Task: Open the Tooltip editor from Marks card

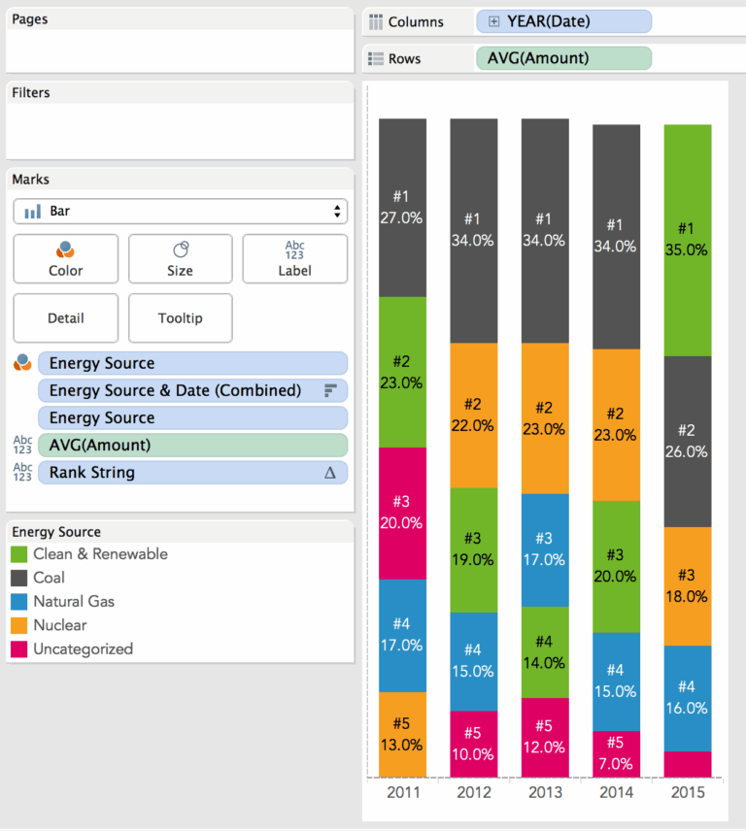Action: (x=180, y=317)
